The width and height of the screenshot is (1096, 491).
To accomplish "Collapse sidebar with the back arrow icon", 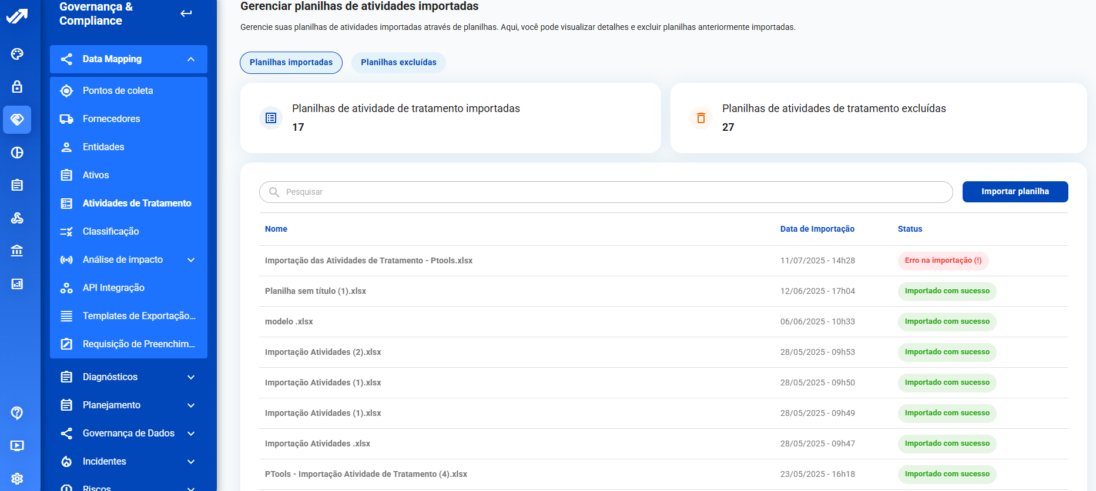I will click(186, 13).
